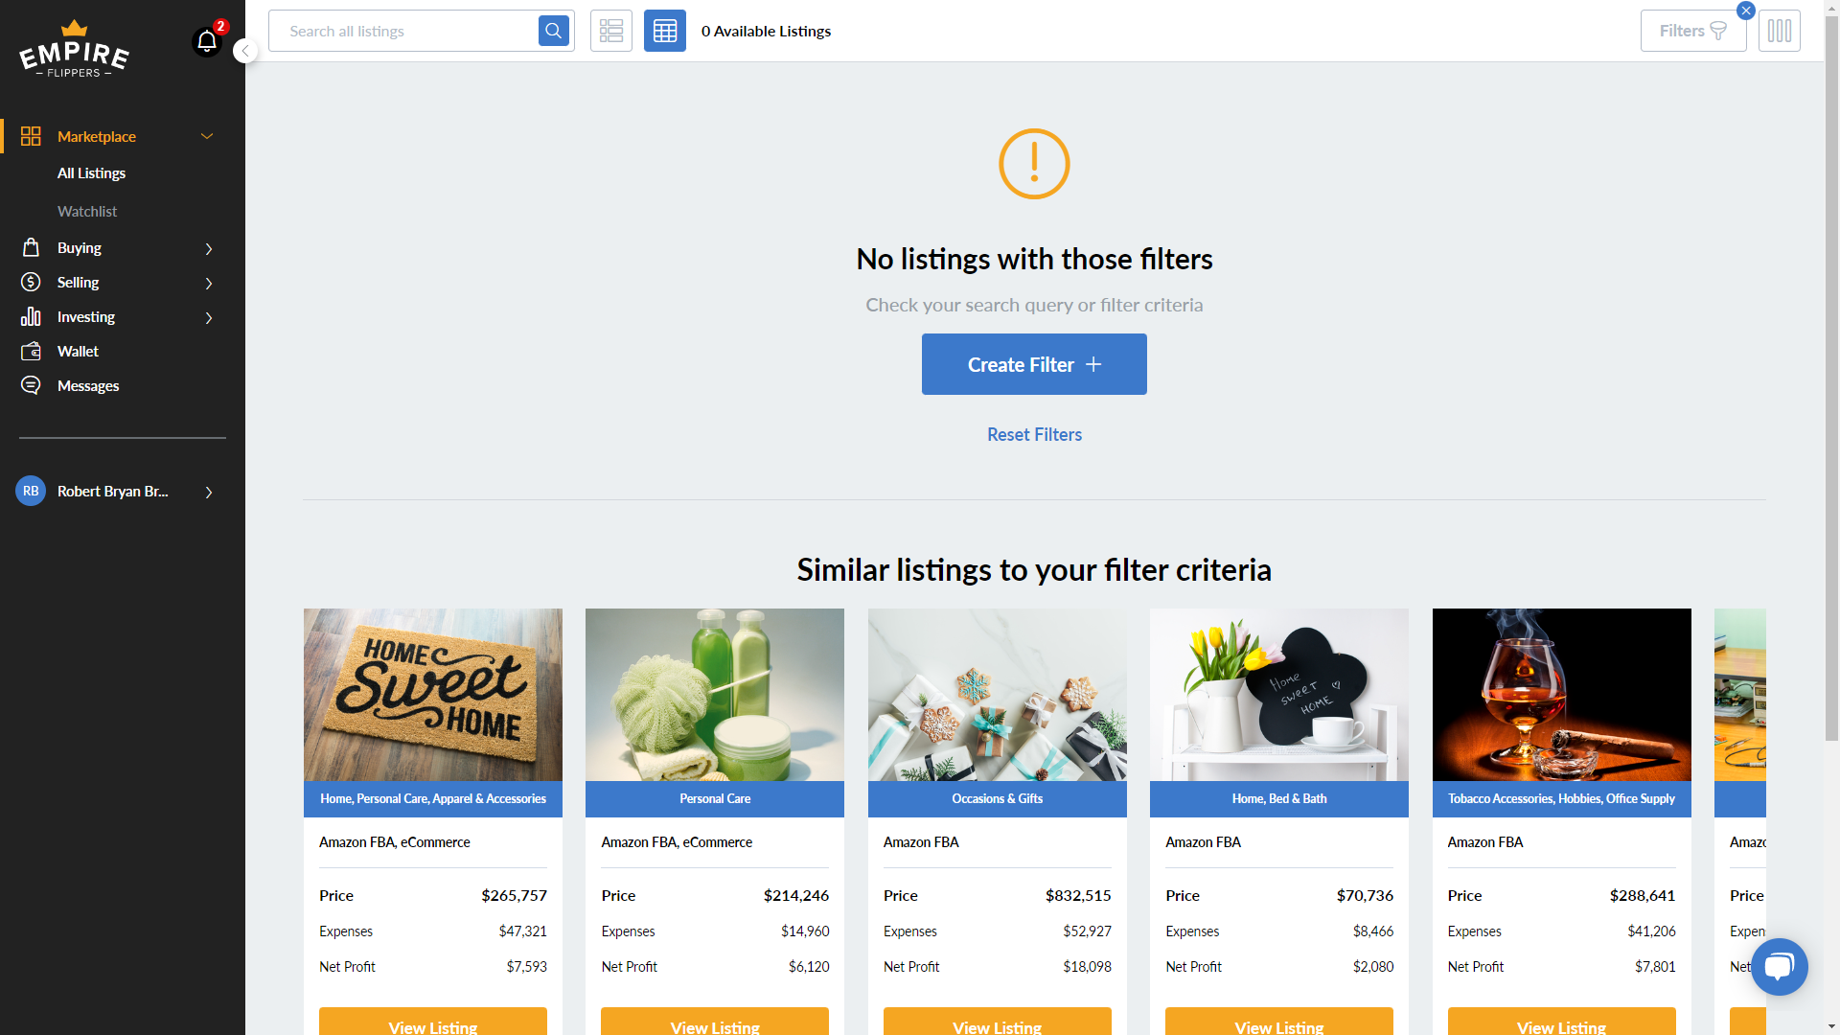The width and height of the screenshot is (1840, 1035).
Task: Switch to grid table view
Action: [665, 31]
